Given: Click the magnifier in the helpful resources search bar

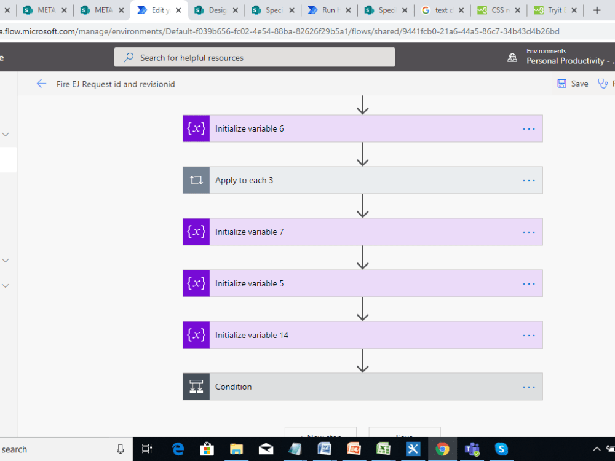Looking at the screenshot, I should click(x=128, y=57).
